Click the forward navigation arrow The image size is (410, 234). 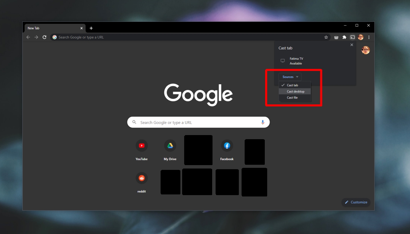36,37
